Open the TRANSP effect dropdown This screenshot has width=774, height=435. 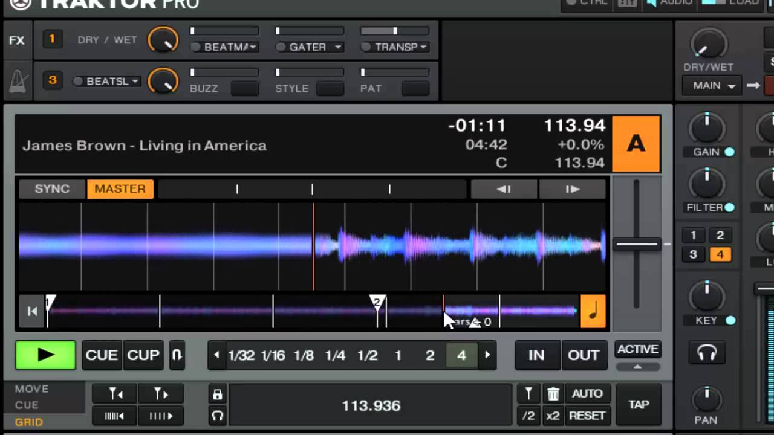(x=423, y=47)
